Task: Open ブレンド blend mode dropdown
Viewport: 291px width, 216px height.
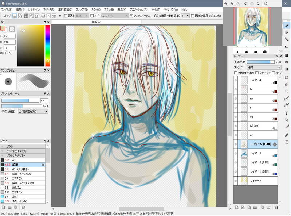Action: tap(264, 67)
